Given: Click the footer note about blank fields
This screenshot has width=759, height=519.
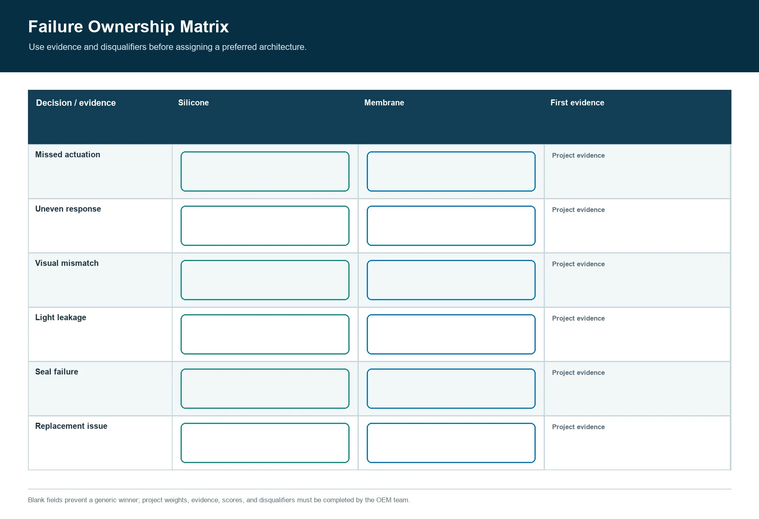Looking at the screenshot, I should [219, 500].
